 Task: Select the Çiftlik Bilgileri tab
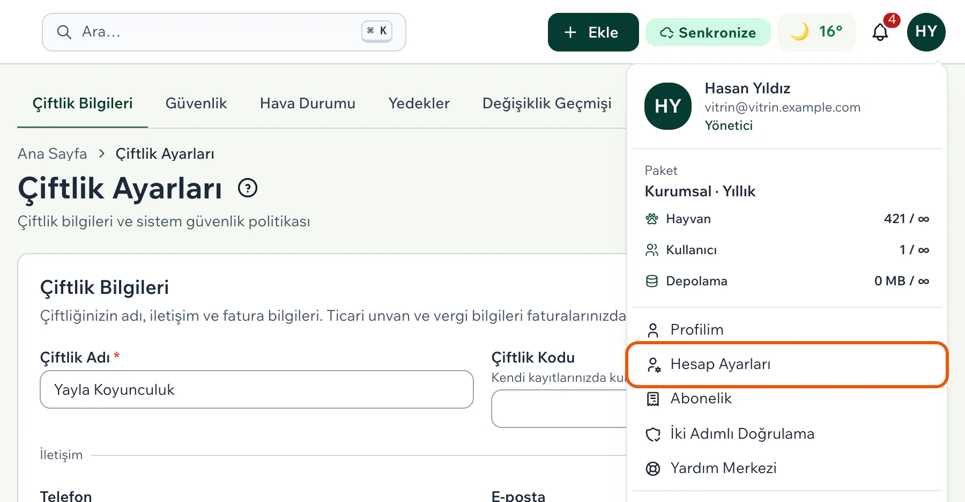coord(83,103)
